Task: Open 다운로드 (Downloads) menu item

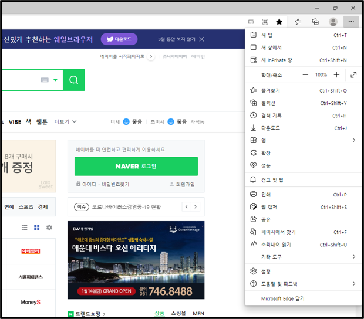Action: point(303,128)
